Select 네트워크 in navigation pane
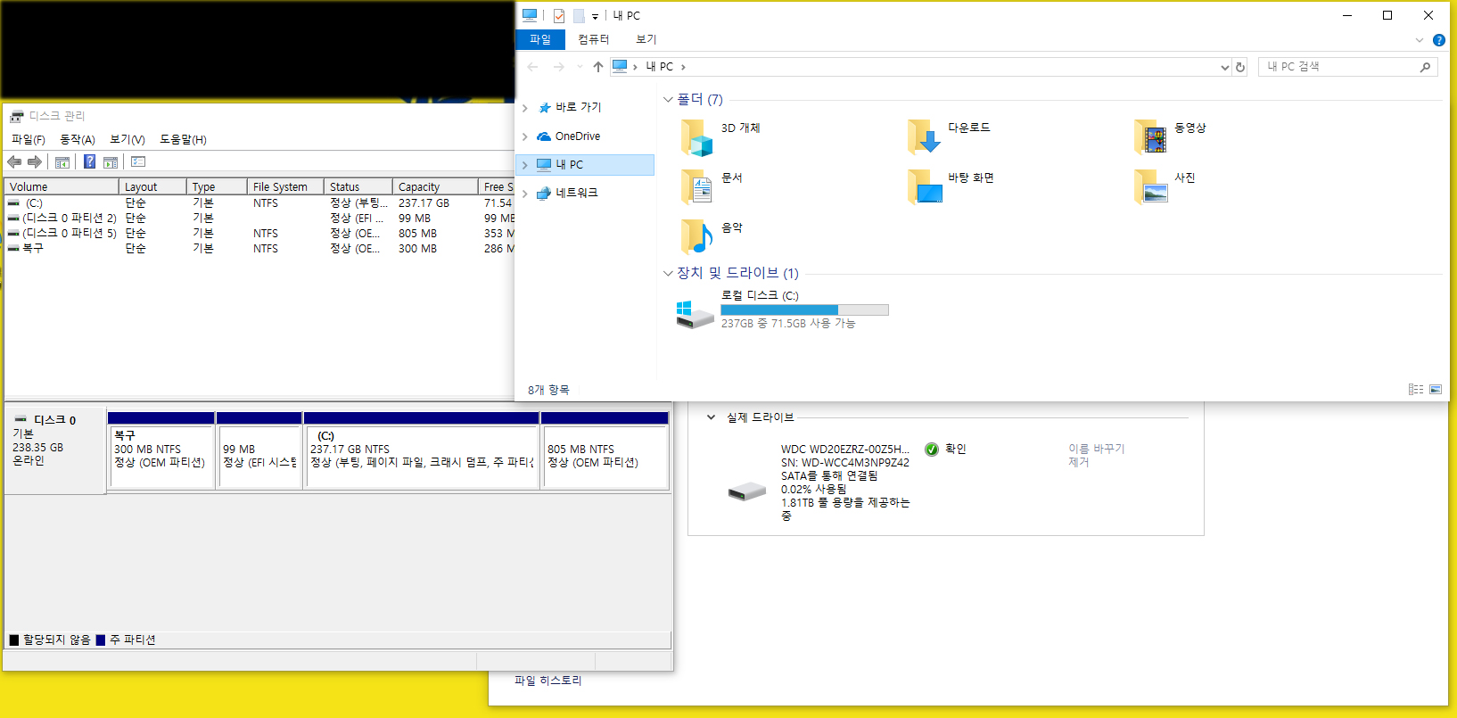This screenshot has height=718, width=1457. tap(576, 193)
